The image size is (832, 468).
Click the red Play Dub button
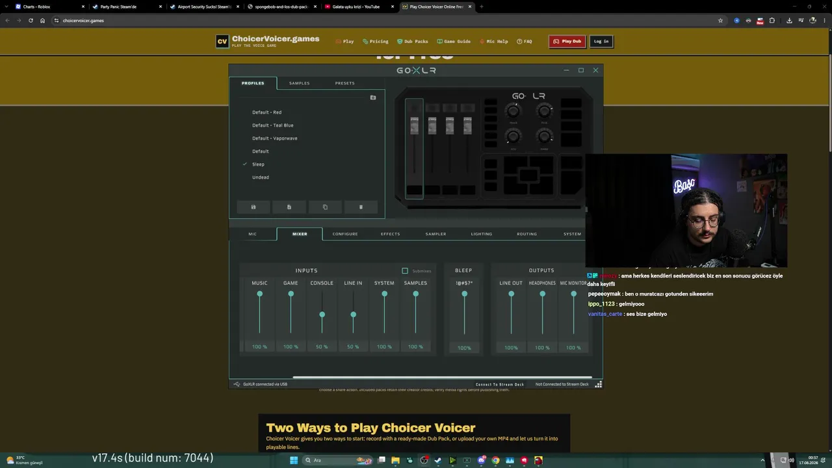pyautogui.click(x=566, y=41)
